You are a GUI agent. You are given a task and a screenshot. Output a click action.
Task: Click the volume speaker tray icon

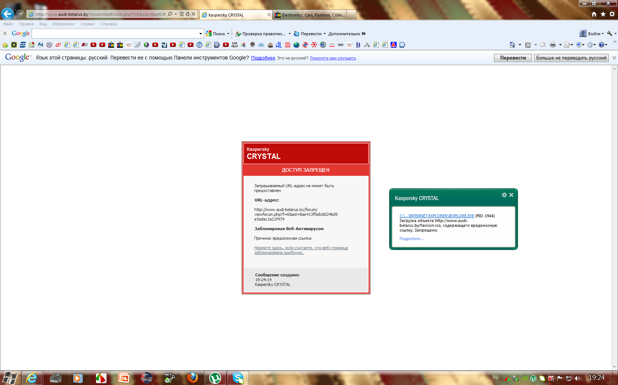tap(578, 378)
